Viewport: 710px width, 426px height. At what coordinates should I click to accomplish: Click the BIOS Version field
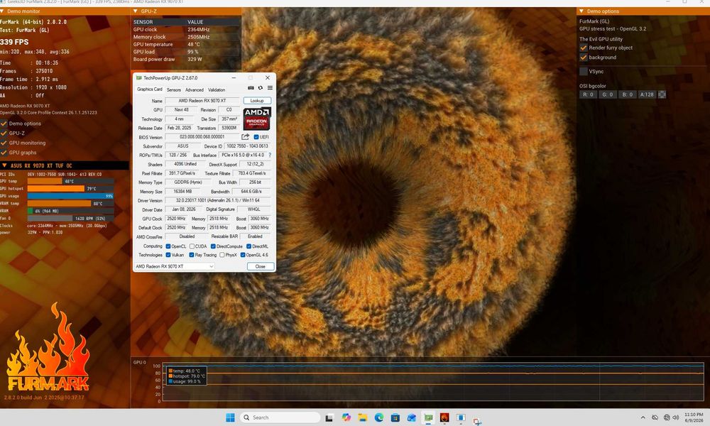tap(202, 137)
